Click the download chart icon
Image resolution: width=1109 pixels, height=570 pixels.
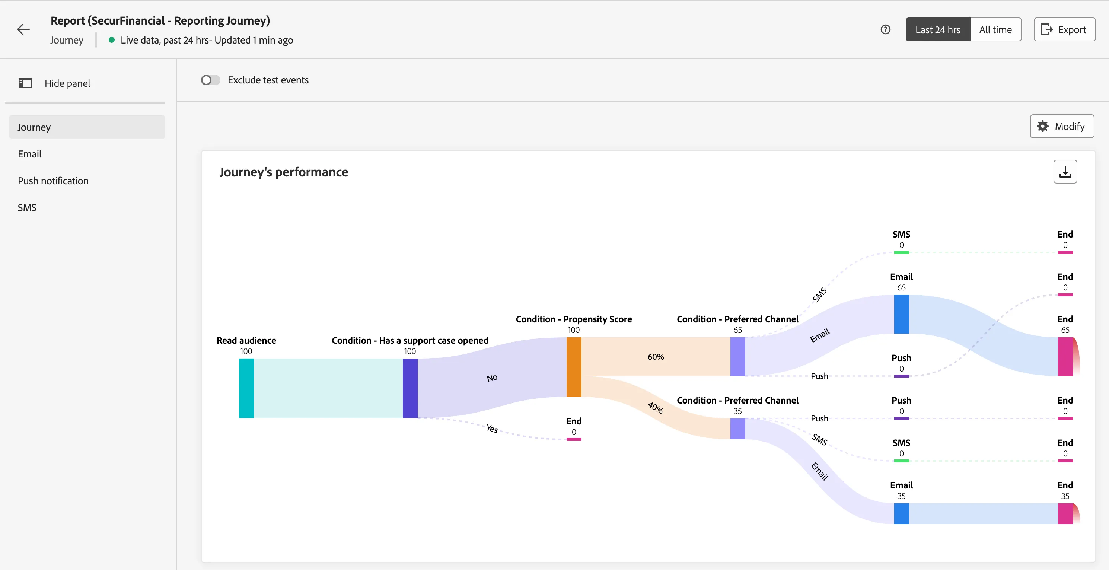1065,171
